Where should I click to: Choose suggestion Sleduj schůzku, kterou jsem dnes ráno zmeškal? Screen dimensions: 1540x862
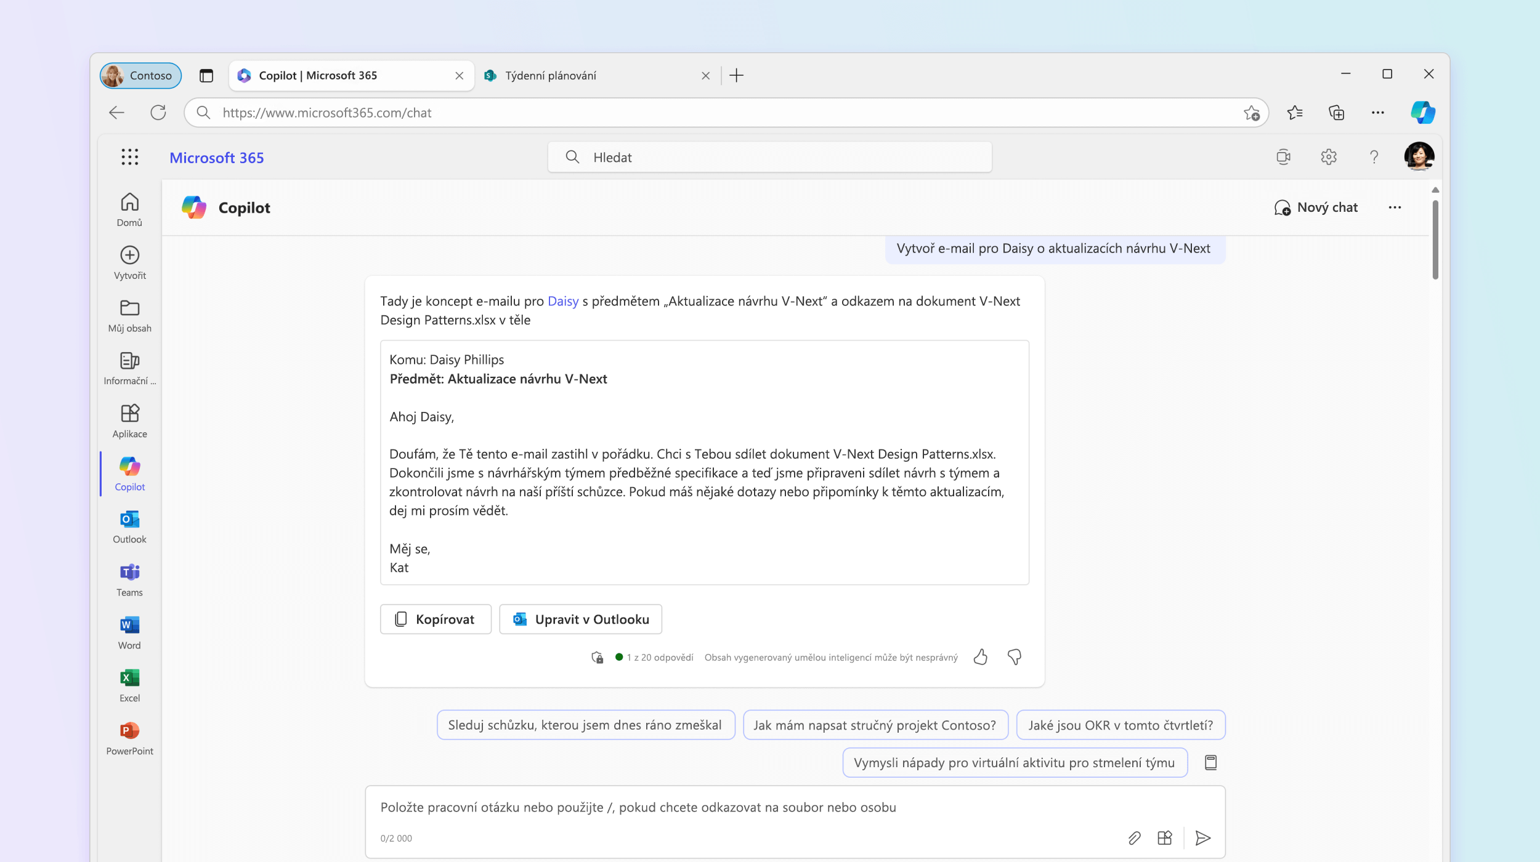click(586, 725)
